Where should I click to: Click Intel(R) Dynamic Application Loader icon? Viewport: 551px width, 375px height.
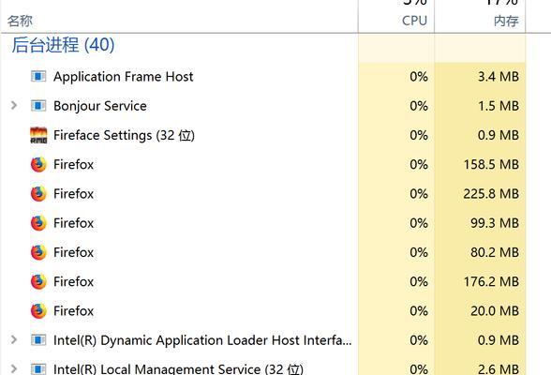(38, 340)
